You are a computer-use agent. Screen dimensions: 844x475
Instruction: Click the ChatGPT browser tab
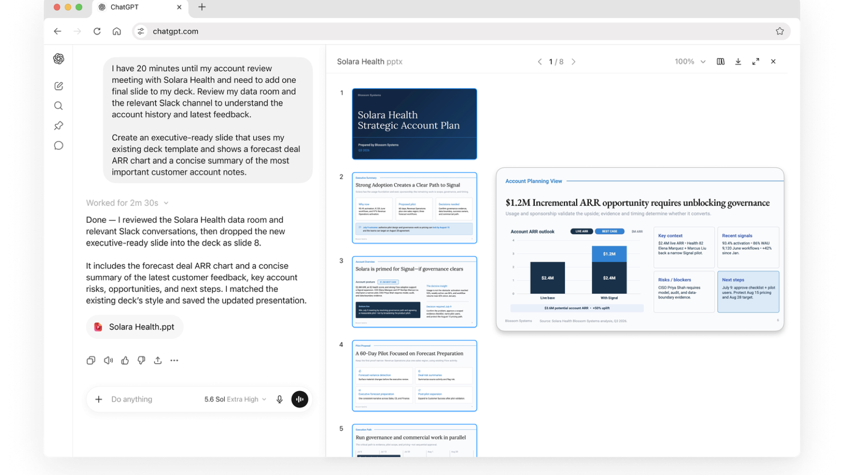140,7
